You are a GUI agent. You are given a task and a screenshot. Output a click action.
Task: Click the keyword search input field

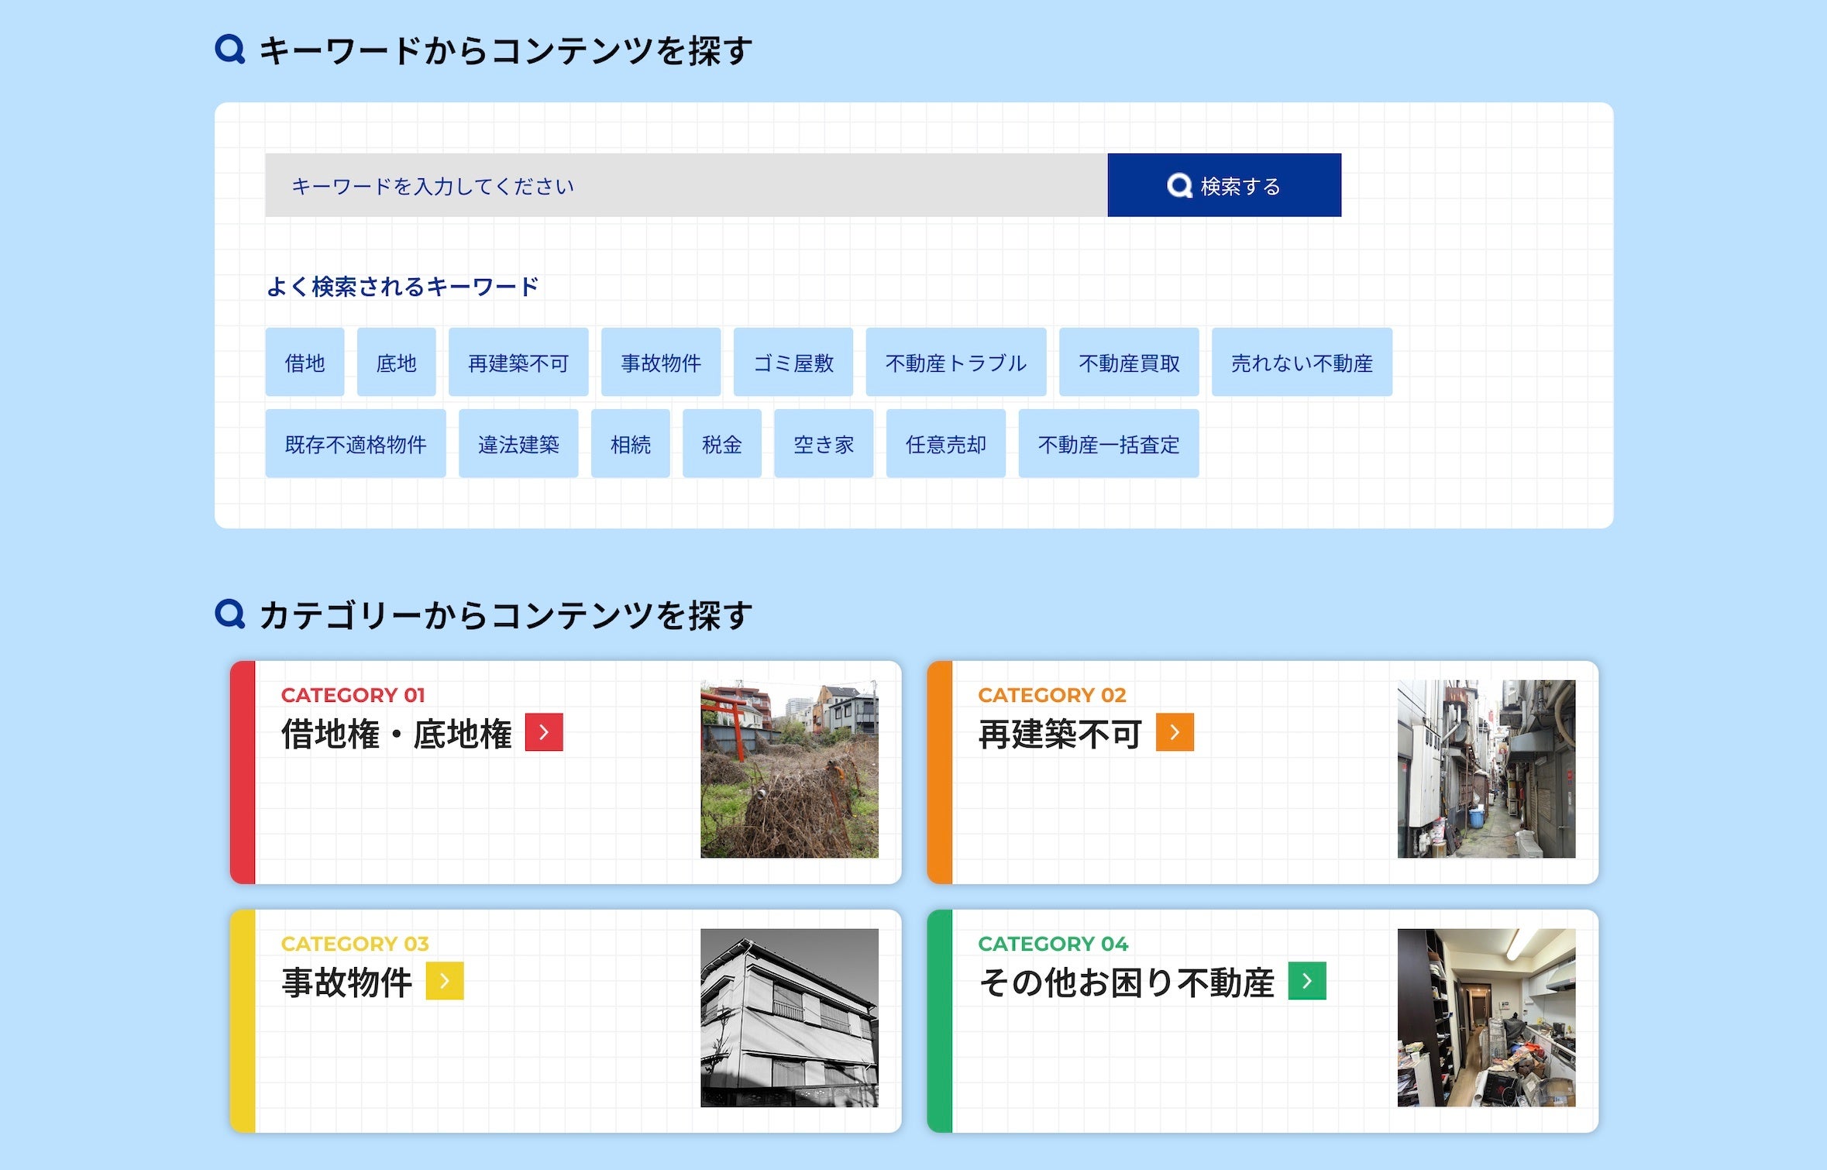(x=686, y=185)
